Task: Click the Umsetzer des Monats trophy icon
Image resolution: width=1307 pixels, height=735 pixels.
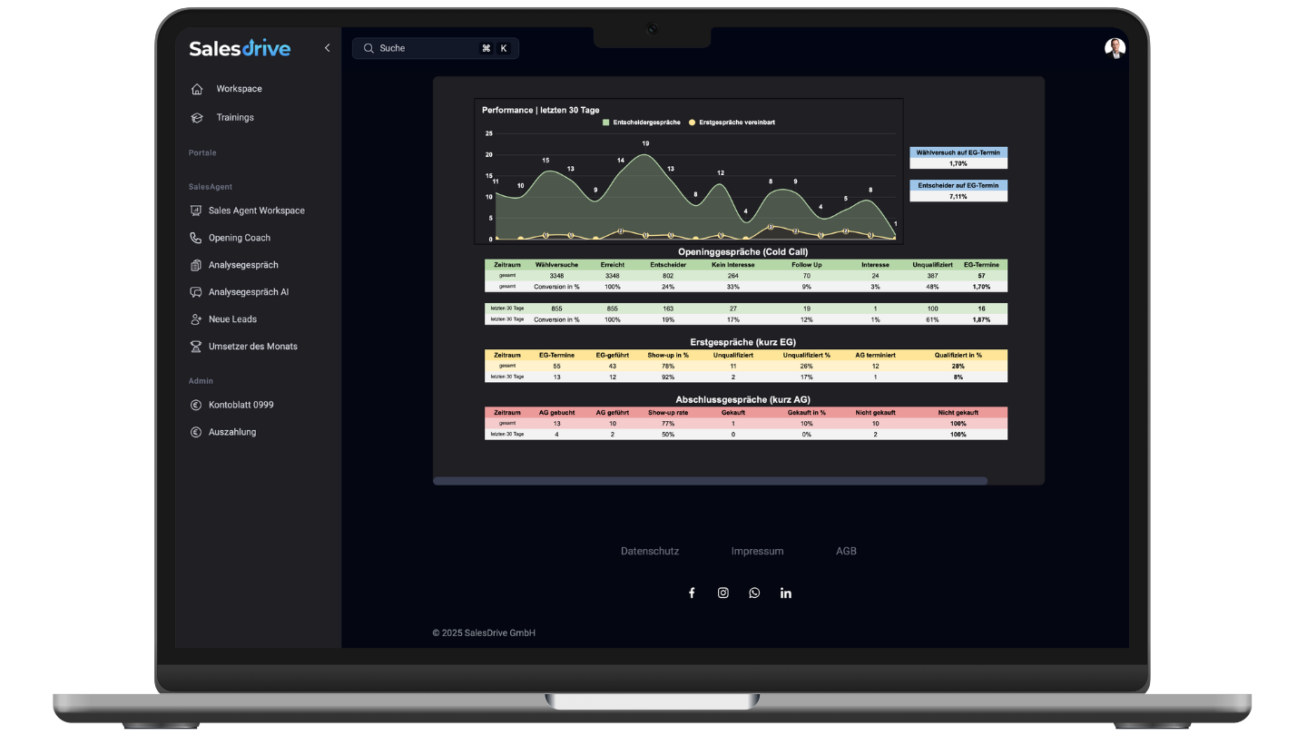Action: (x=195, y=347)
